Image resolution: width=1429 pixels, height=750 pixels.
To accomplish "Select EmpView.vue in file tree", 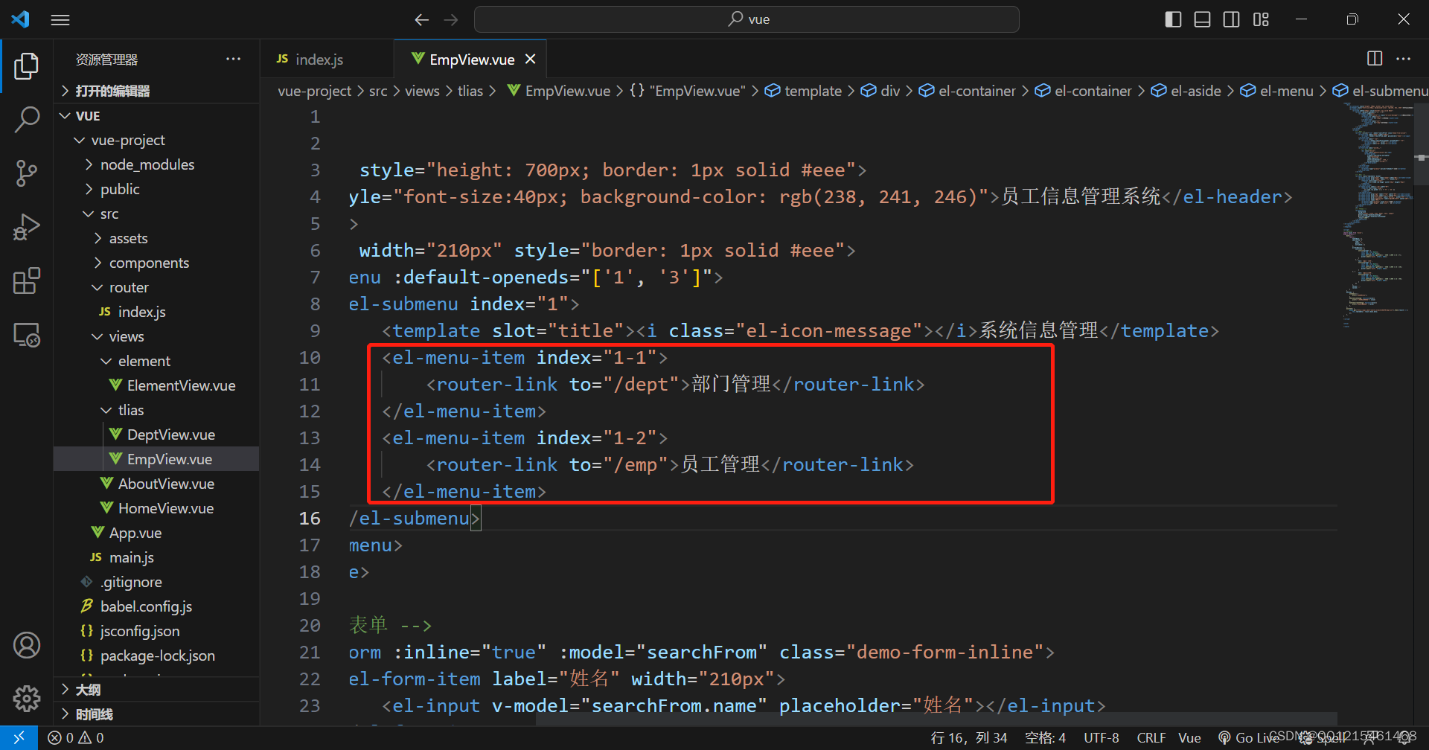I will tap(156, 460).
